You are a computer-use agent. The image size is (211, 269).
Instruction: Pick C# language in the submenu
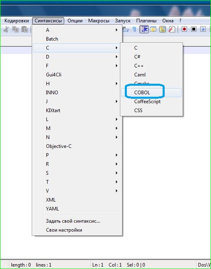pos(151,57)
